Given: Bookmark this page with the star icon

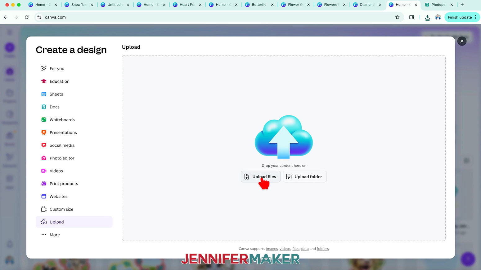Looking at the screenshot, I should pyautogui.click(x=397, y=17).
